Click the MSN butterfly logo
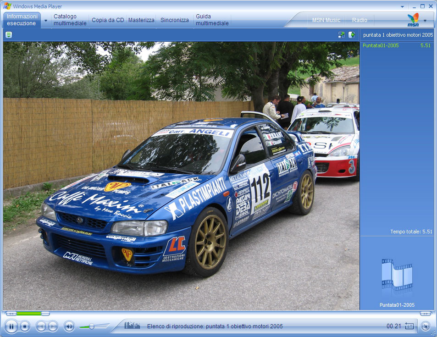The image size is (437, 337). click(413, 20)
